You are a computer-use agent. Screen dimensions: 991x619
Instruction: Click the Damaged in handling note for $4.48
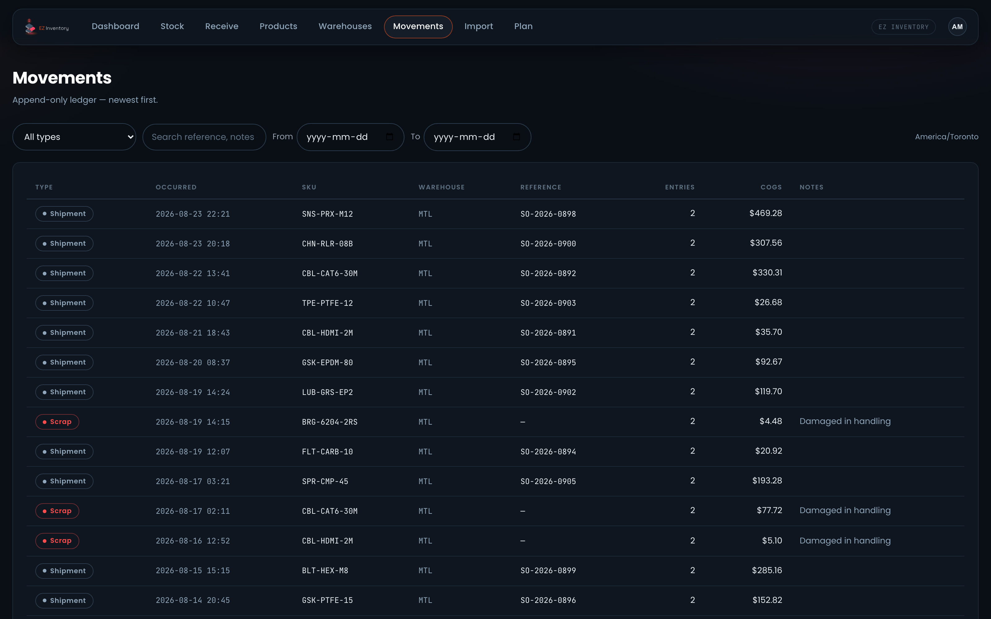tap(845, 421)
